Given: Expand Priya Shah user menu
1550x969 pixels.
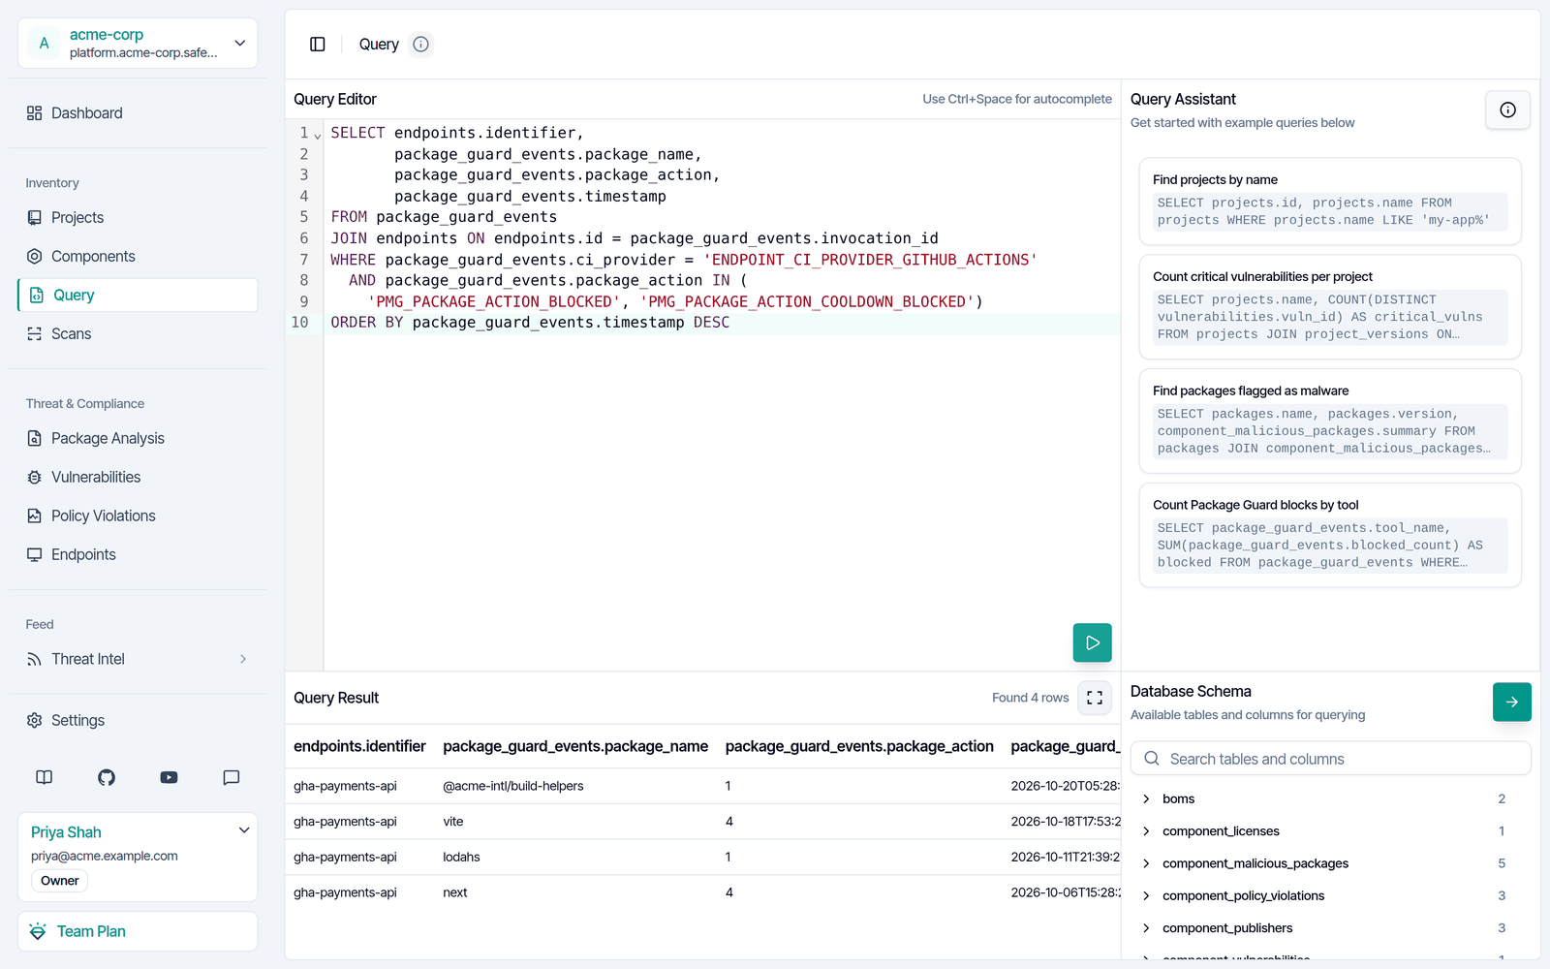Looking at the screenshot, I should click(x=244, y=830).
